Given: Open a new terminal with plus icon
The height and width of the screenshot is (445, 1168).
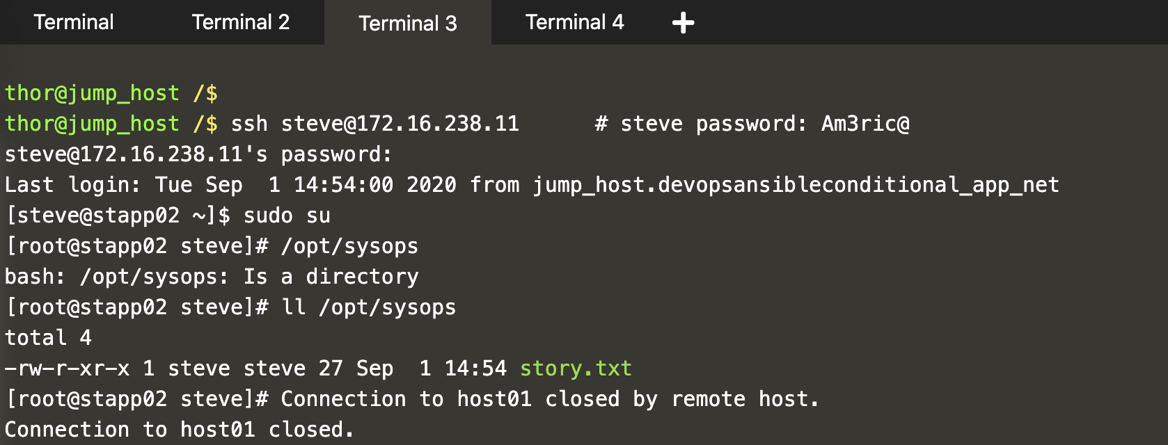Looking at the screenshot, I should tap(683, 23).
